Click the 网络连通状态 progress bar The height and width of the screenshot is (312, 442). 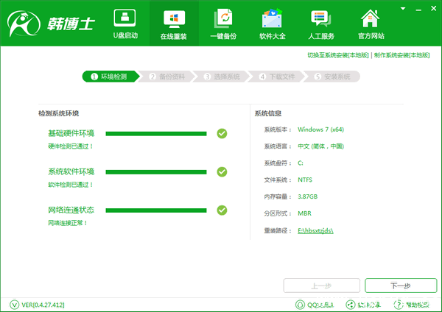click(156, 210)
